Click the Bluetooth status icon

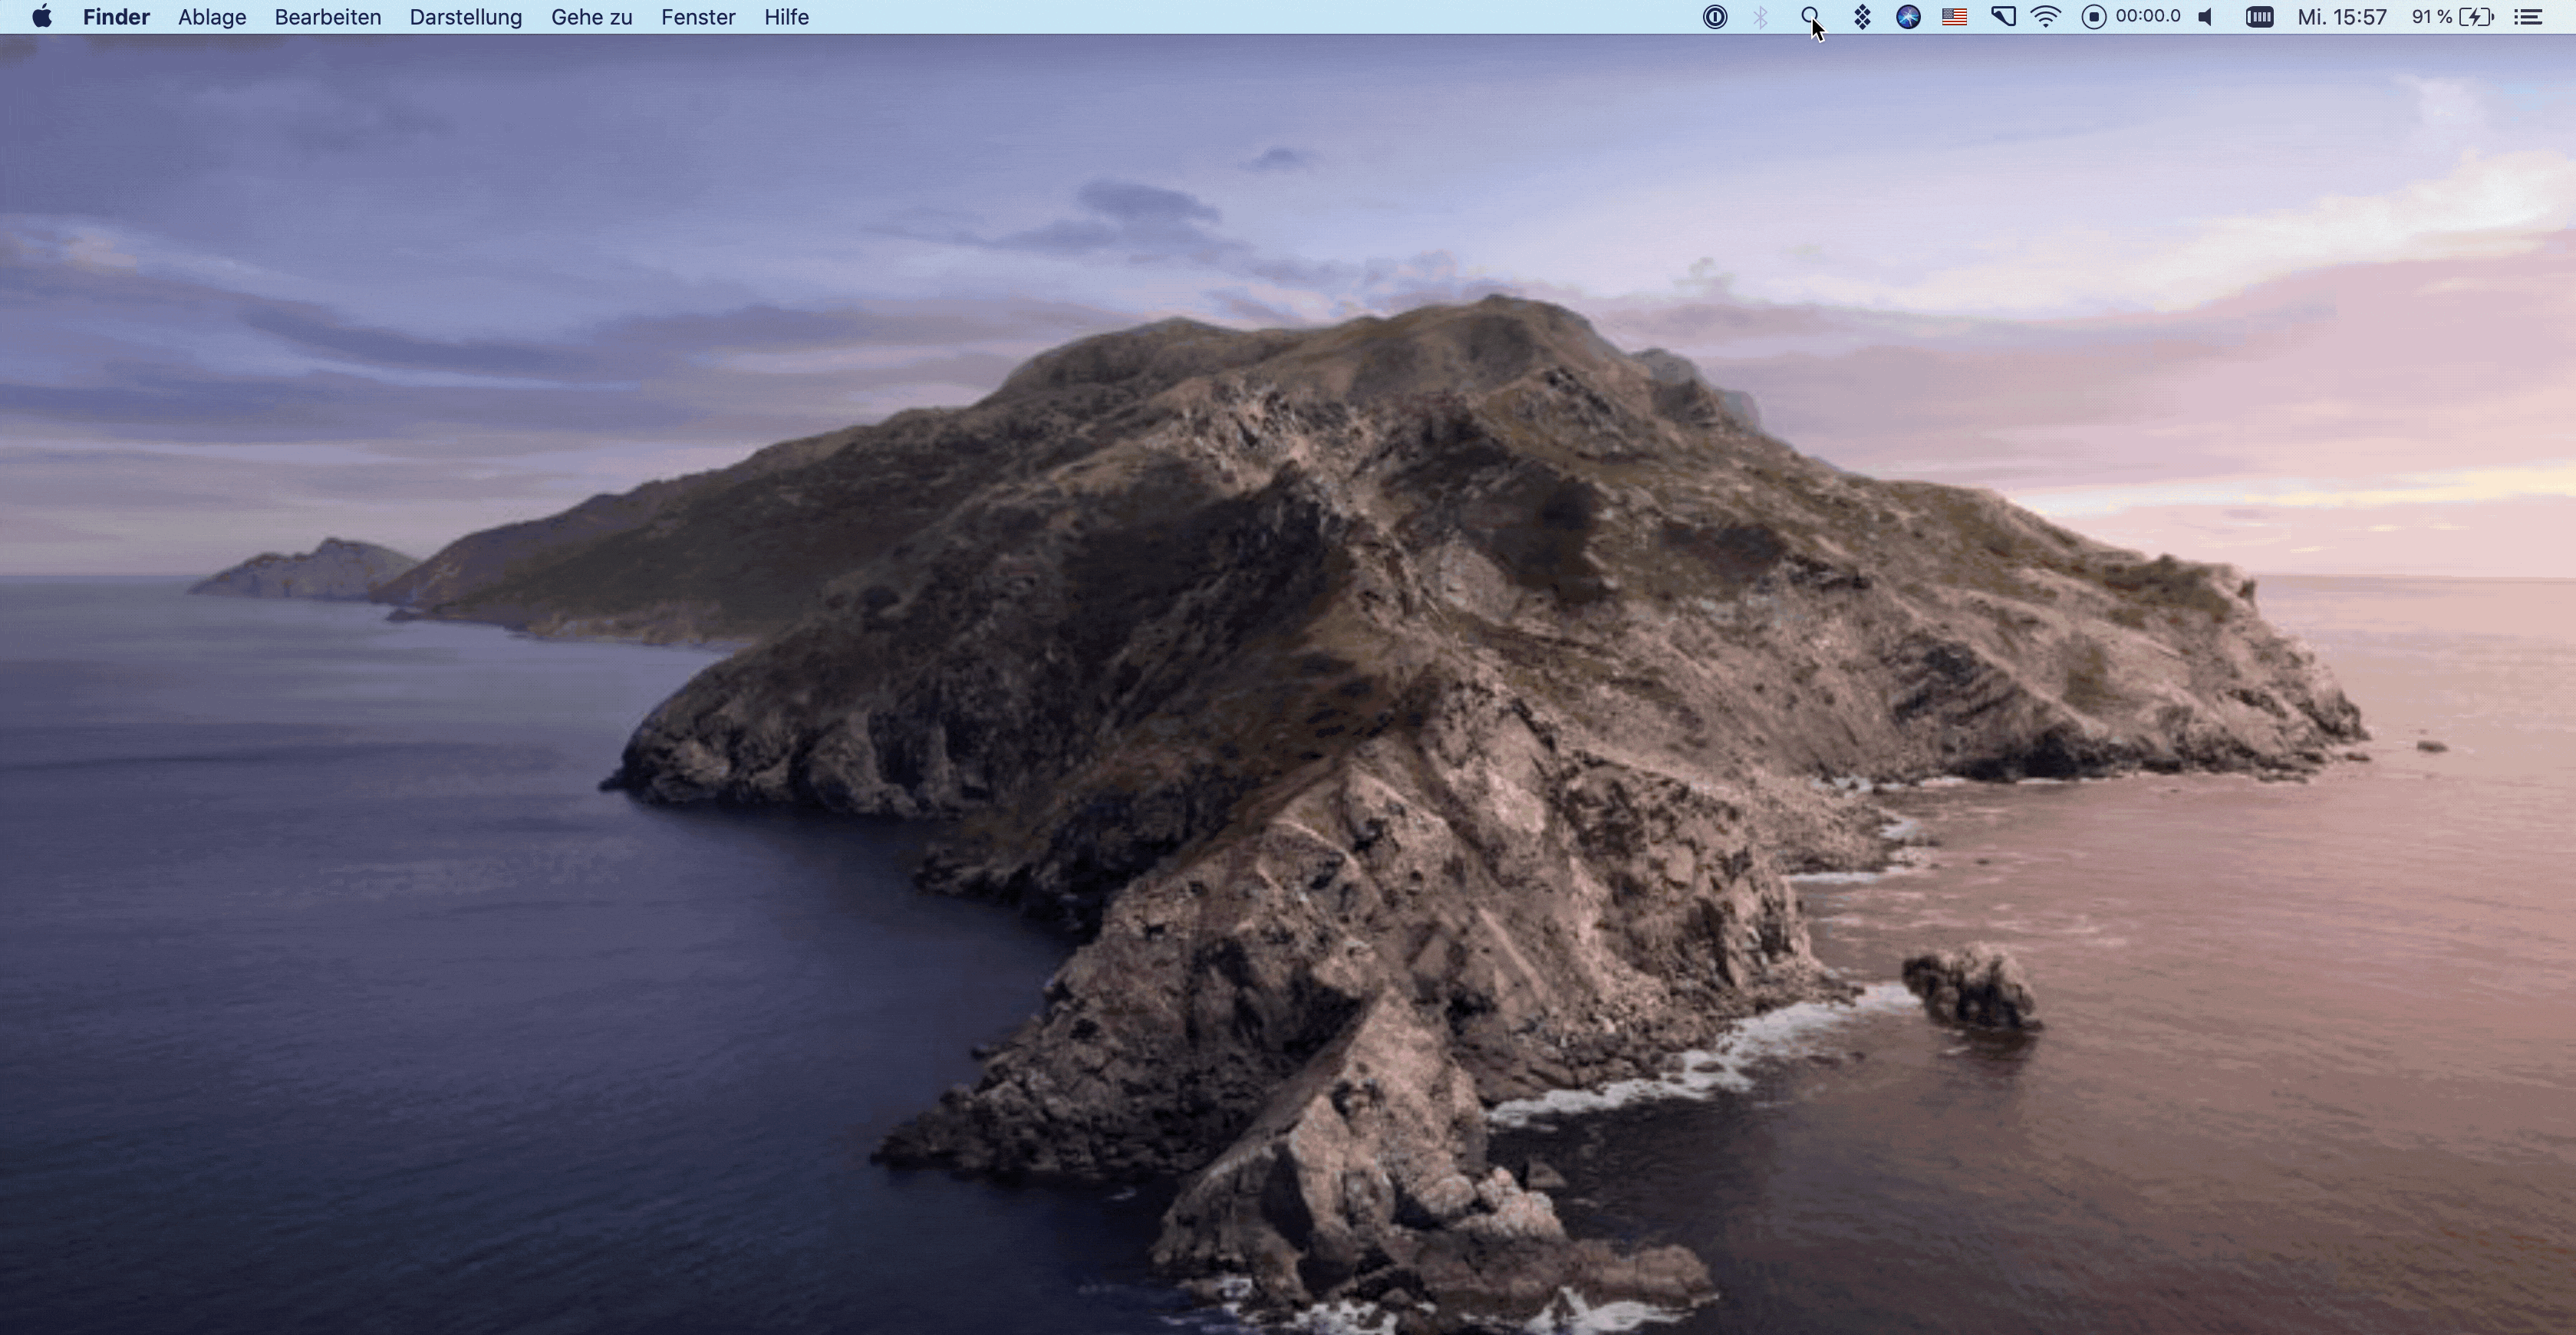(1761, 17)
